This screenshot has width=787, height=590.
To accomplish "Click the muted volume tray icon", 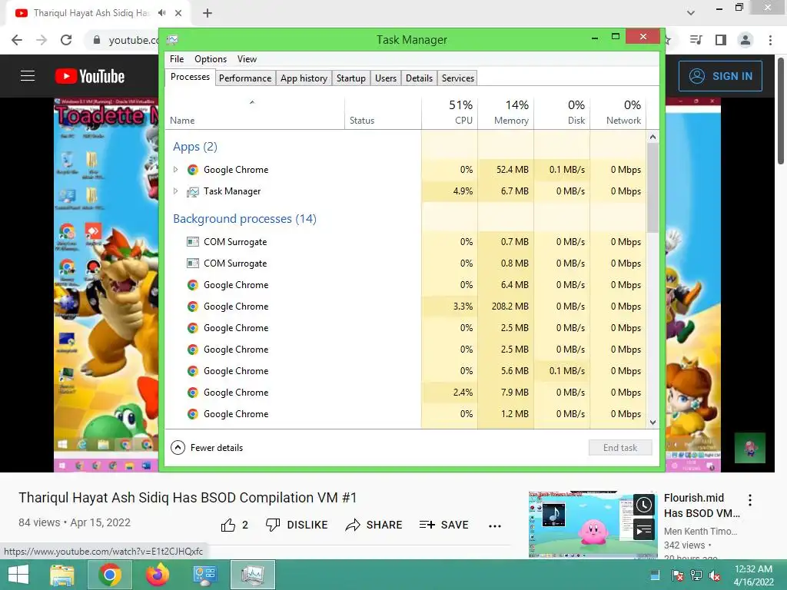I will [715, 575].
